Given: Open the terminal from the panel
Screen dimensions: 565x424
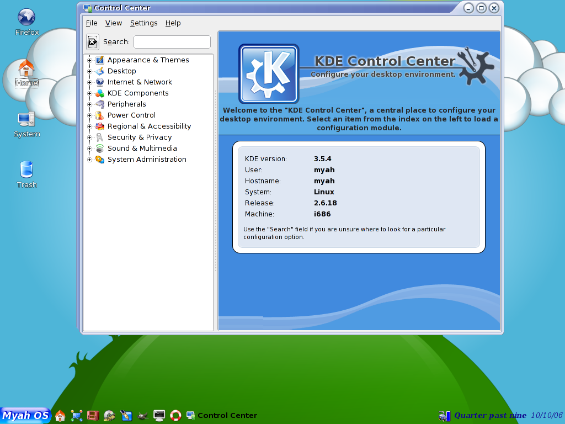Looking at the screenshot, I should pyautogui.click(x=159, y=415).
